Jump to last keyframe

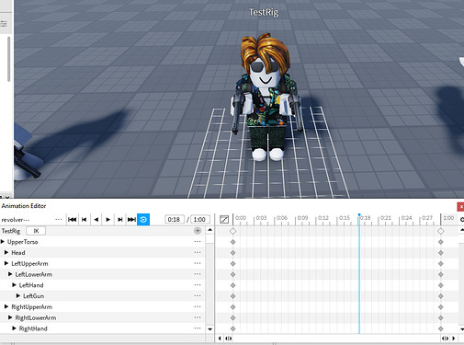click(131, 220)
